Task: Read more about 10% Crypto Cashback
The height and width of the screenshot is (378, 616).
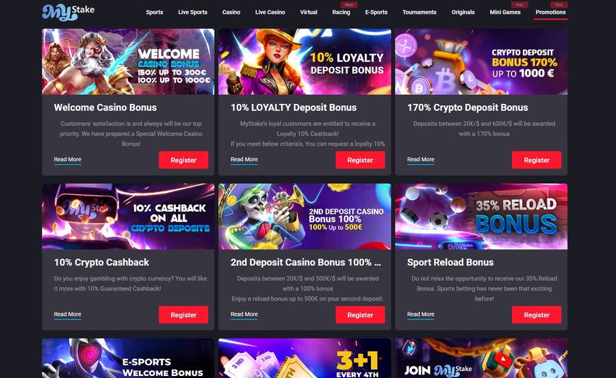Action: 68,314
